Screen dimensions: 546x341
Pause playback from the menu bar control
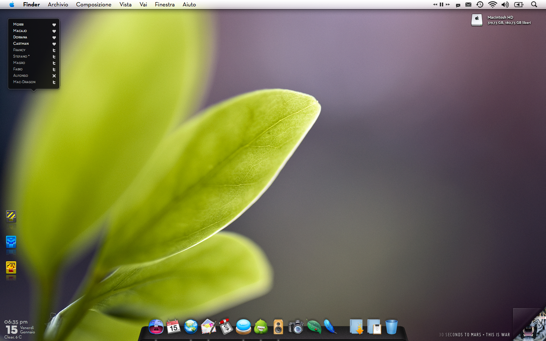(441, 4)
